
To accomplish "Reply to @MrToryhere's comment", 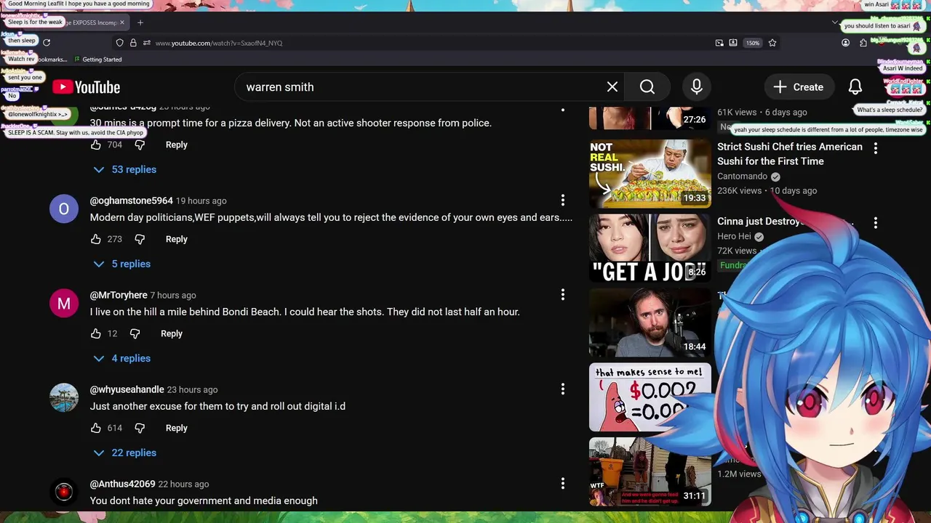I will (172, 333).
